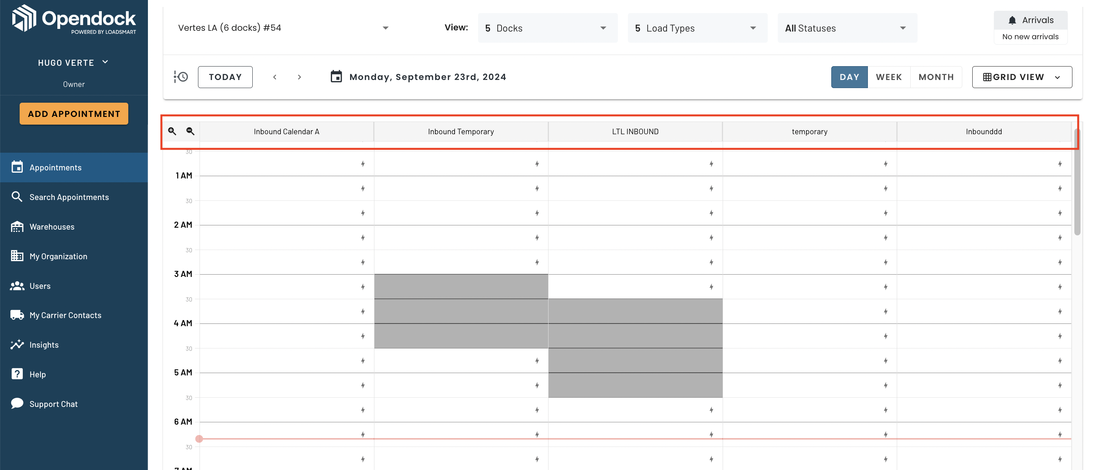This screenshot has height=470, width=1094.
Task: Click the My Organization icon
Action: pyautogui.click(x=17, y=256)
